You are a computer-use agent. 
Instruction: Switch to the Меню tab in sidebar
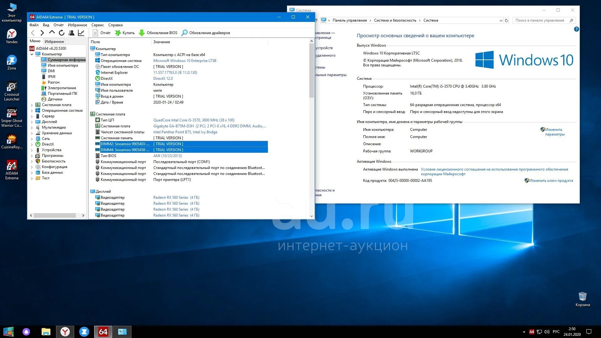click(35, 41)
